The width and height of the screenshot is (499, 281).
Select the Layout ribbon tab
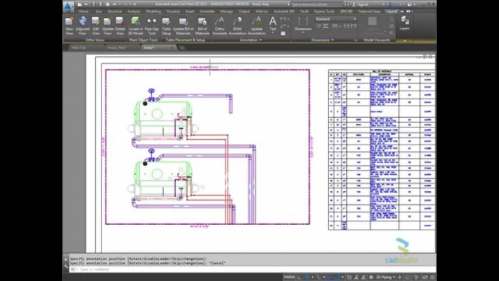[x=391, y=12]
